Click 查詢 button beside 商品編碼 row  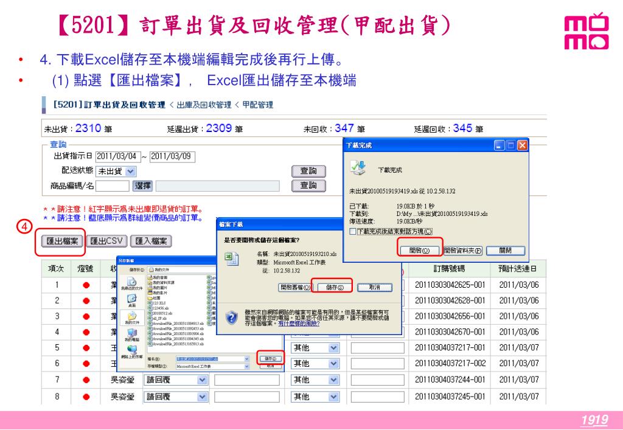click(308, 186)
